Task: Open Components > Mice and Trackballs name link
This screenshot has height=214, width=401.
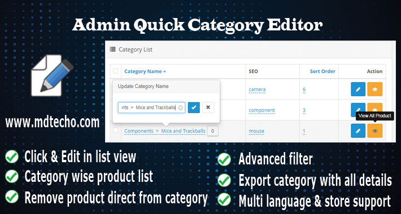Action: tap(165, 131)
